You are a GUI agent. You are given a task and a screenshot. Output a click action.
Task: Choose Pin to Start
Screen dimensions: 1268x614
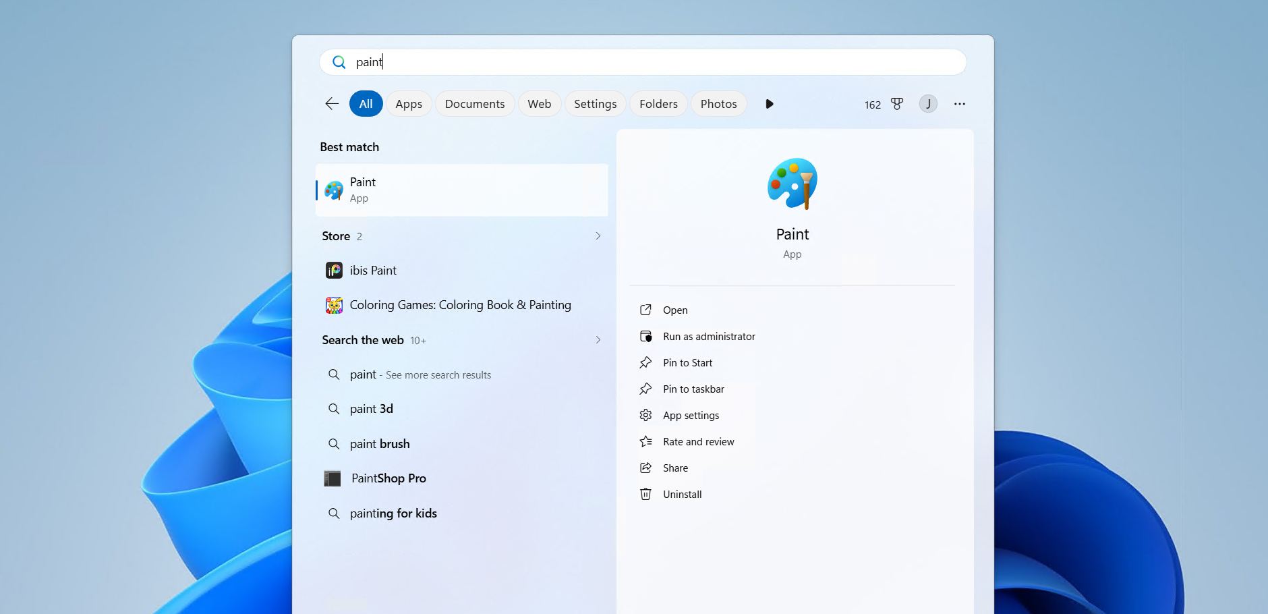[687, 363]
